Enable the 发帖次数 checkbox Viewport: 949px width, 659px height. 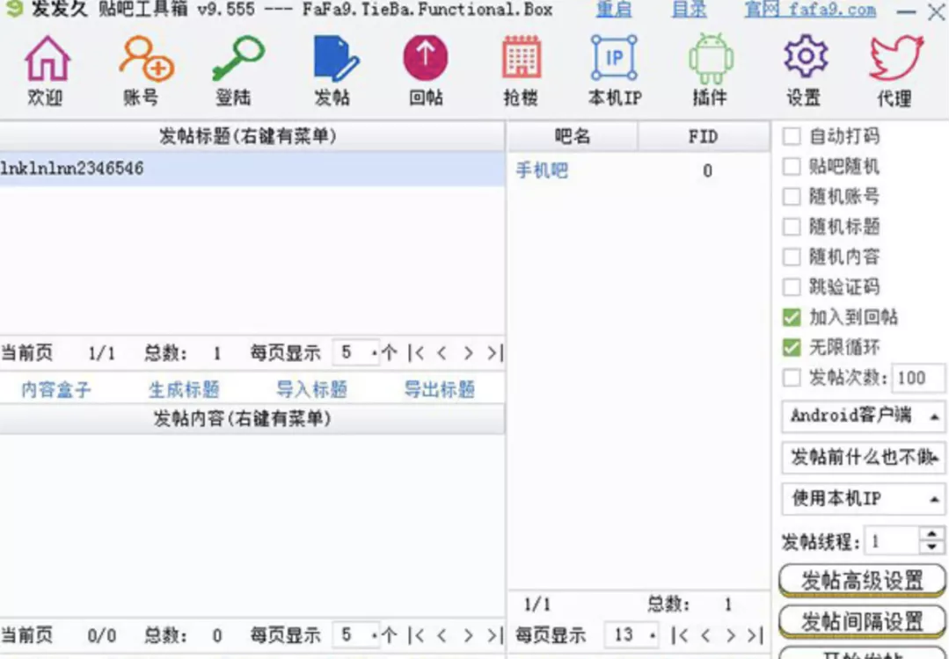tap(792, 378)
